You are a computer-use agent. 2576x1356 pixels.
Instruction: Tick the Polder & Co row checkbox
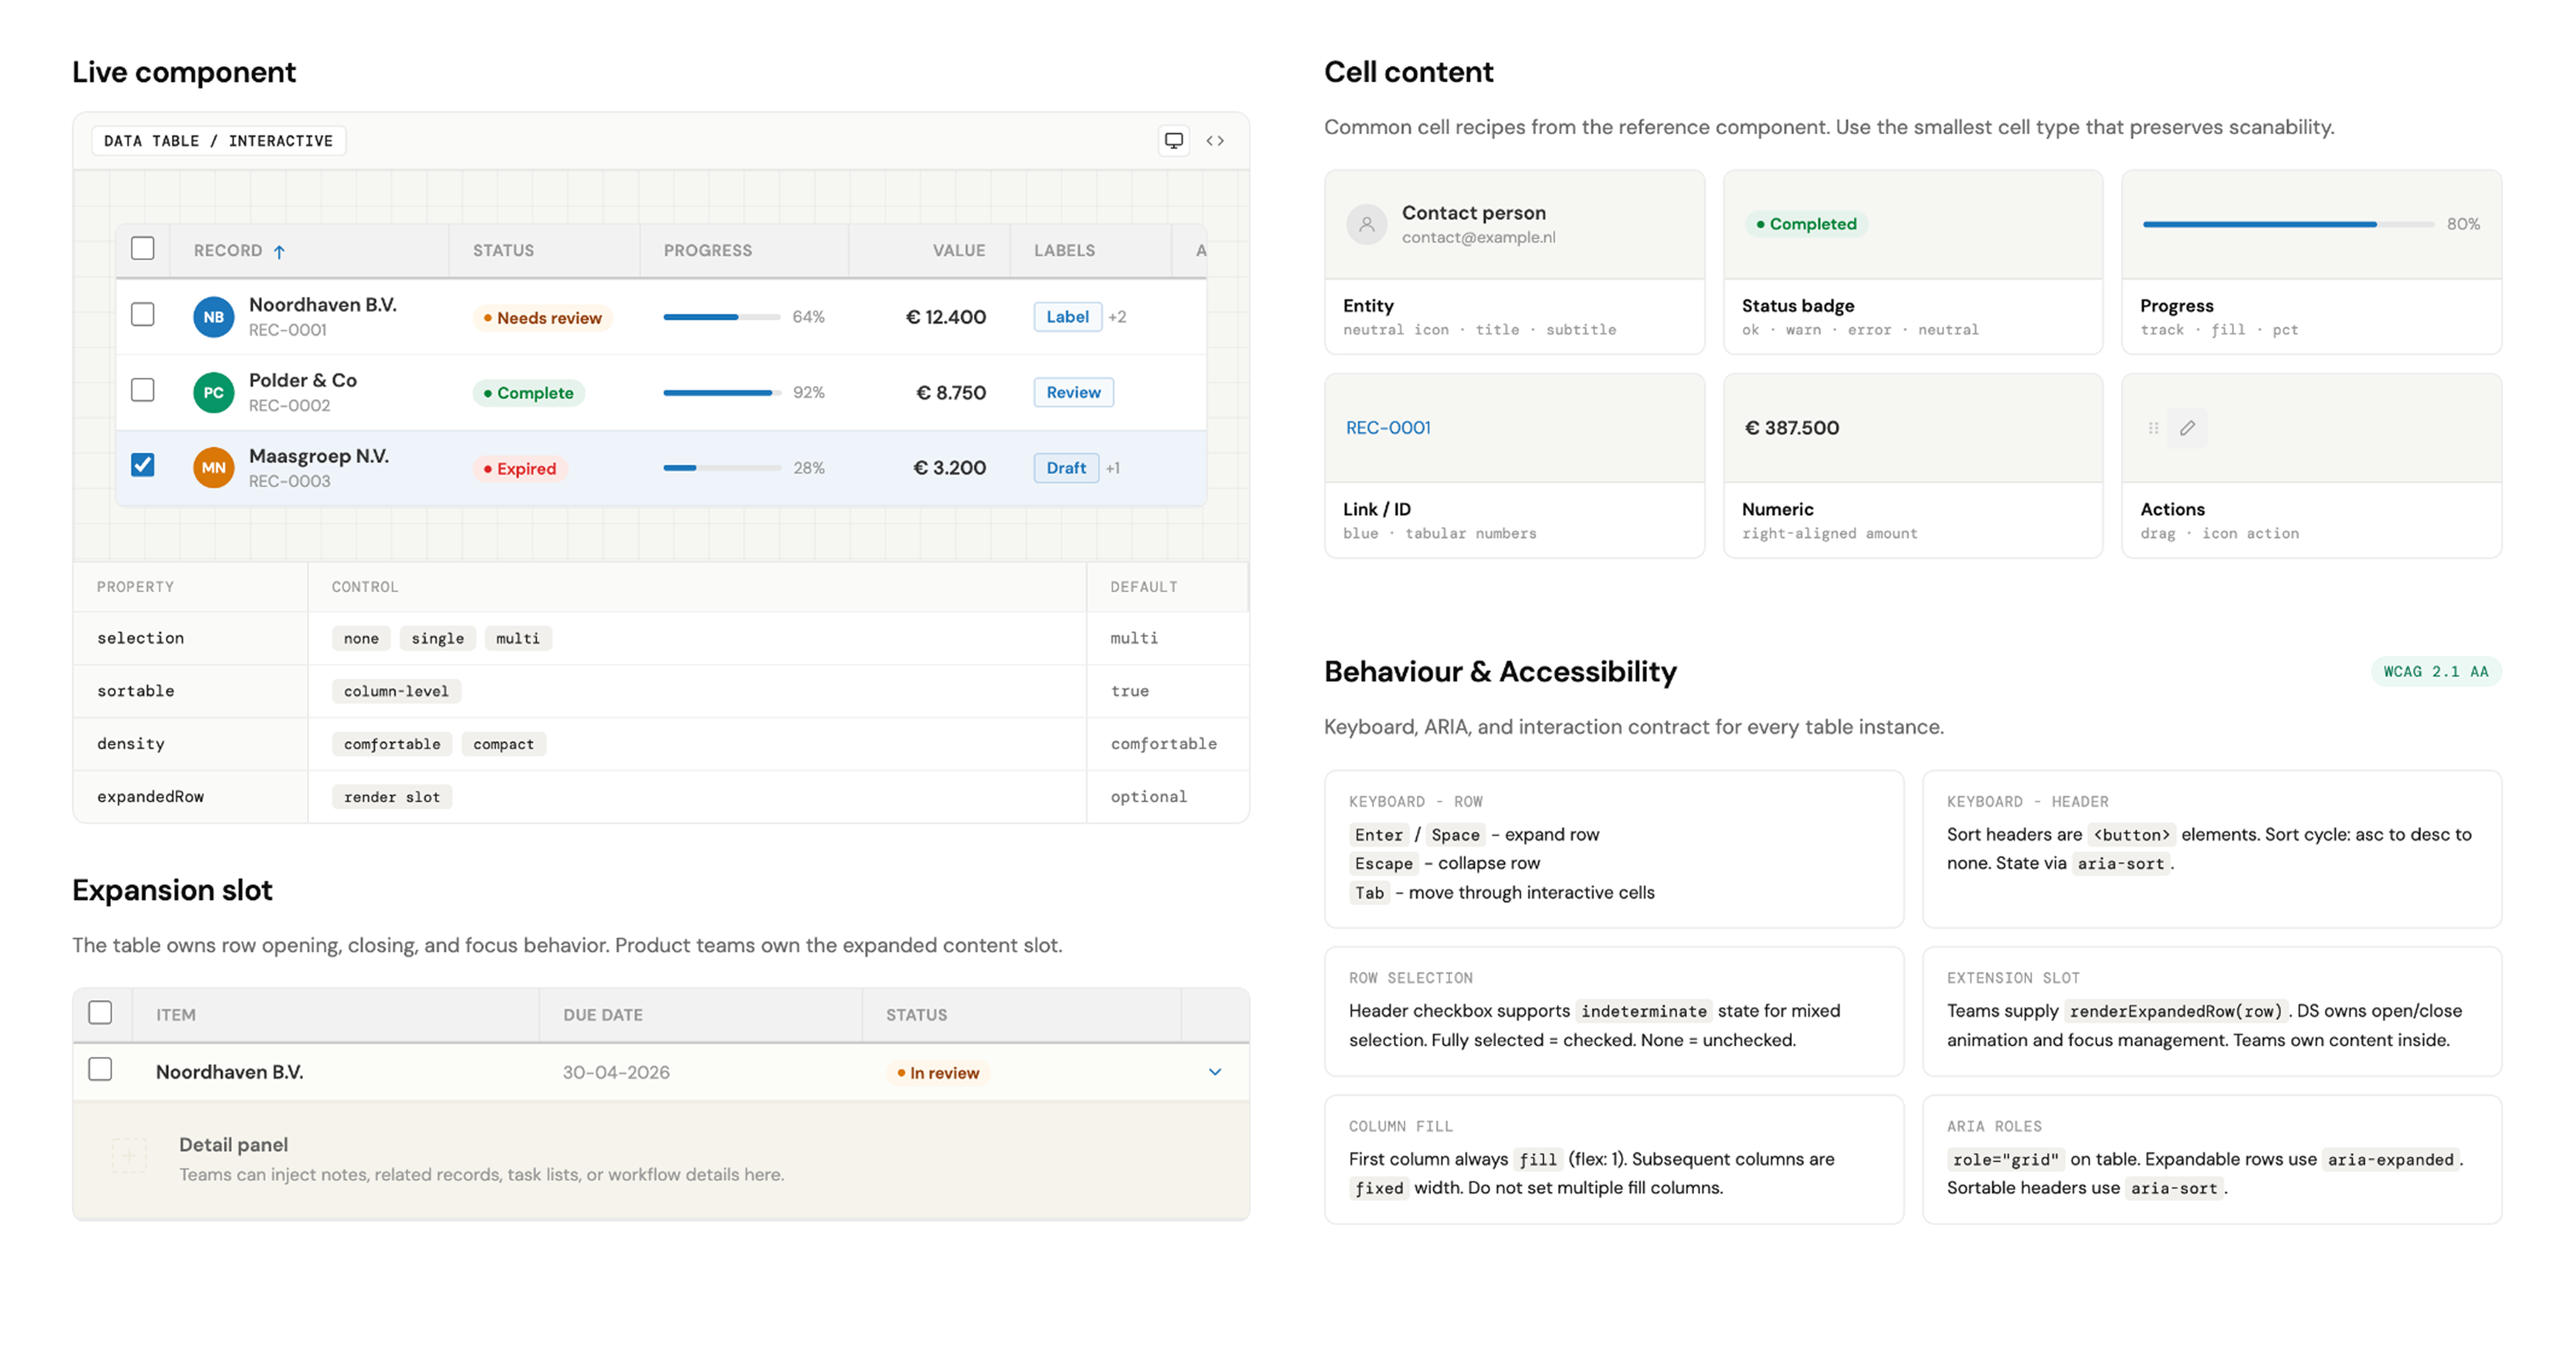(143, 390)
